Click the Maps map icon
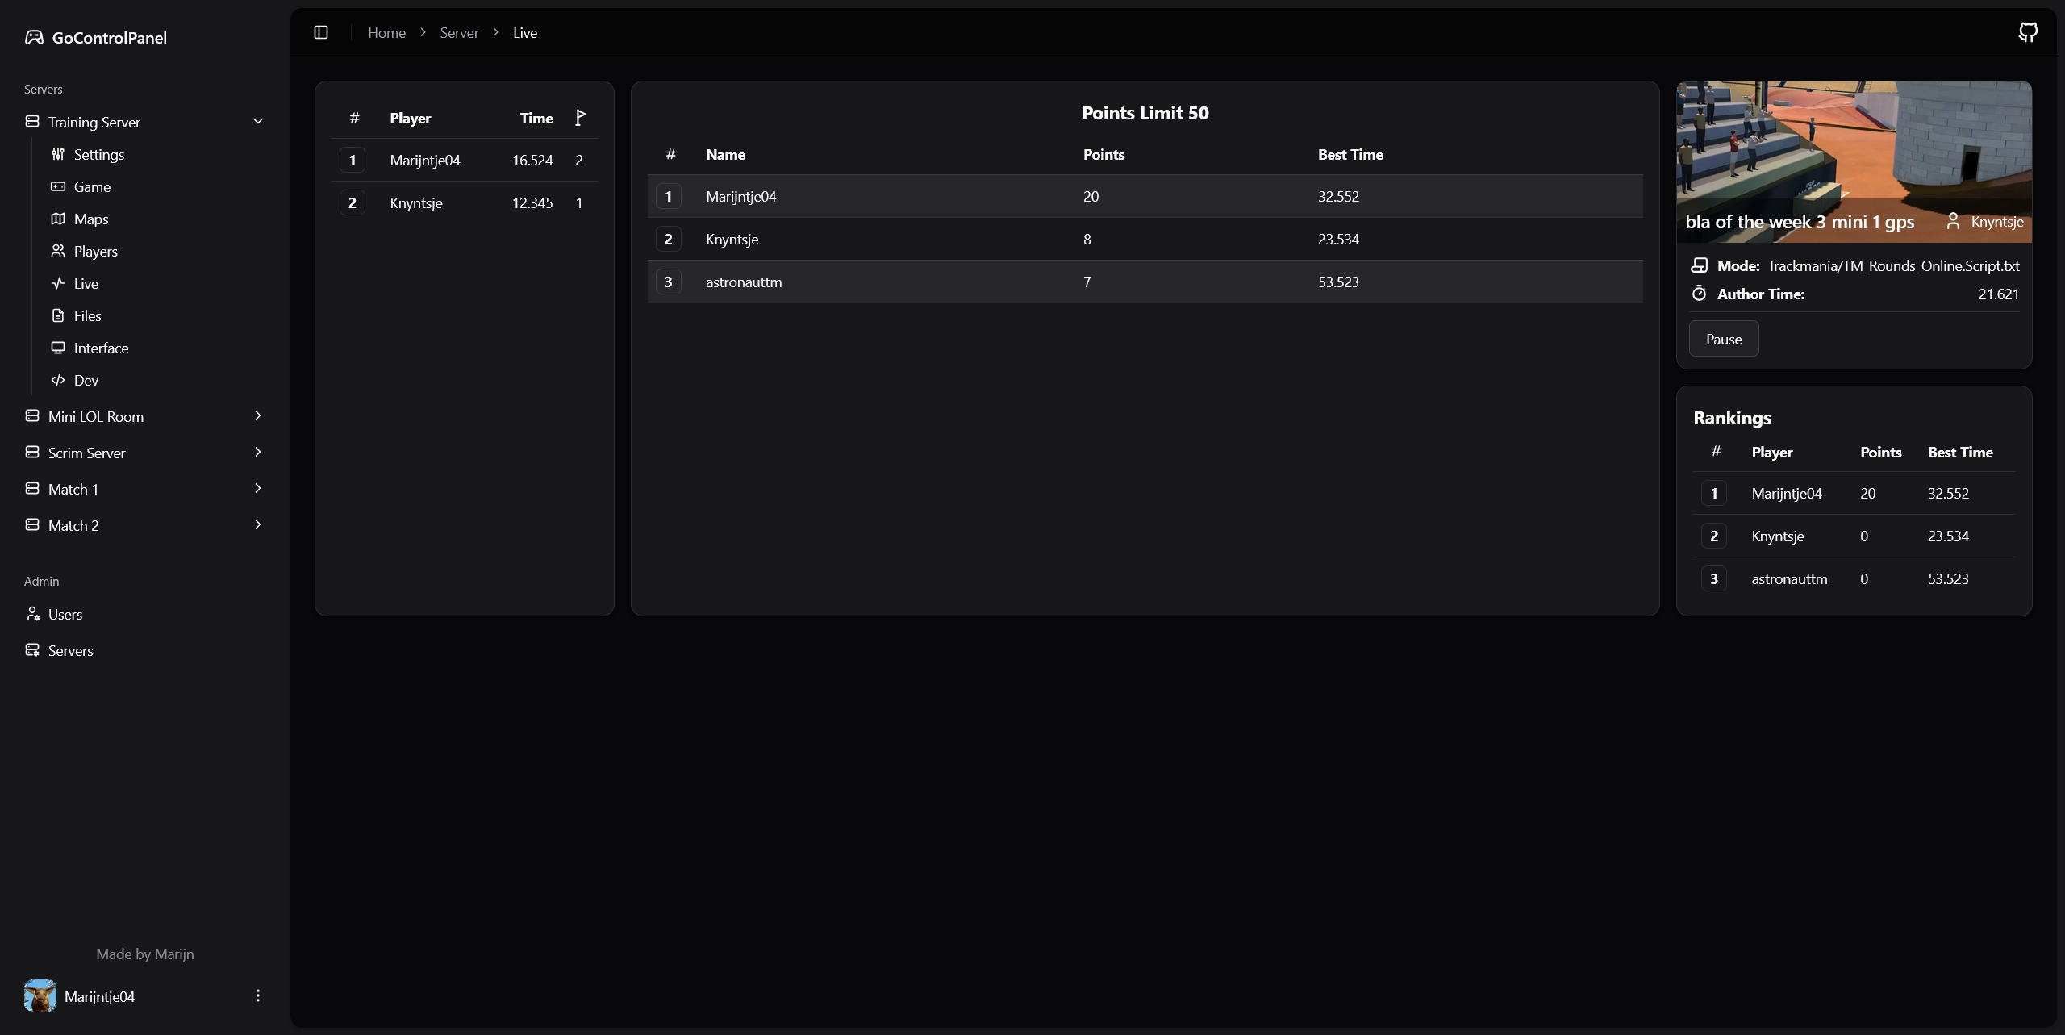The image size is (2065, 1035). [x=58, y=218]
